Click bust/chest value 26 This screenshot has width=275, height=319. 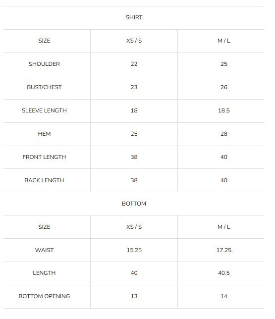(223, 87)
